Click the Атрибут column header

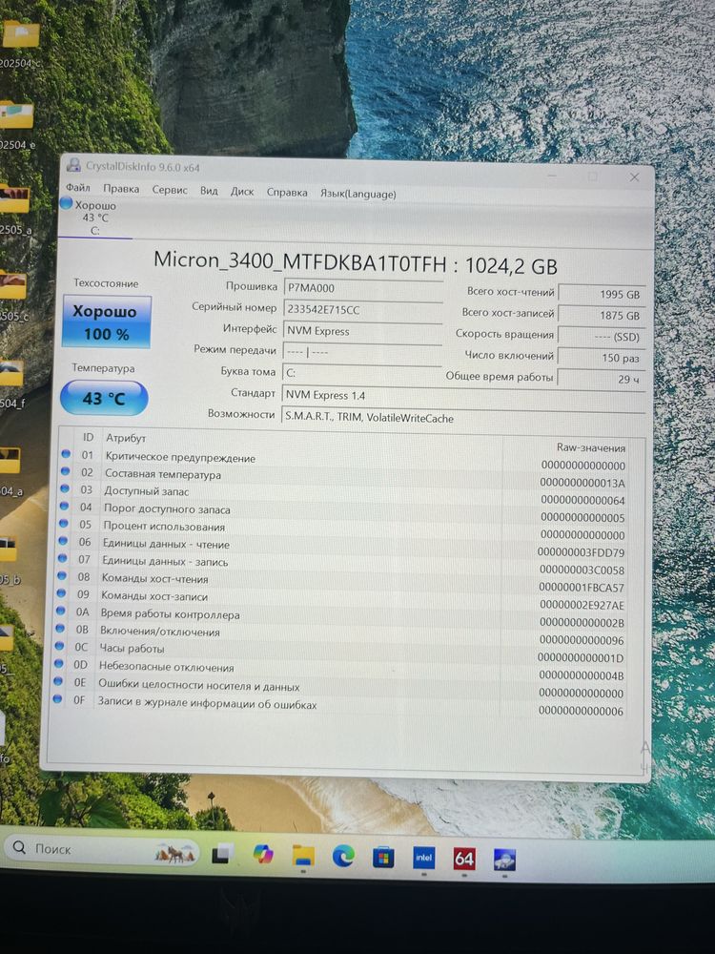126,438
